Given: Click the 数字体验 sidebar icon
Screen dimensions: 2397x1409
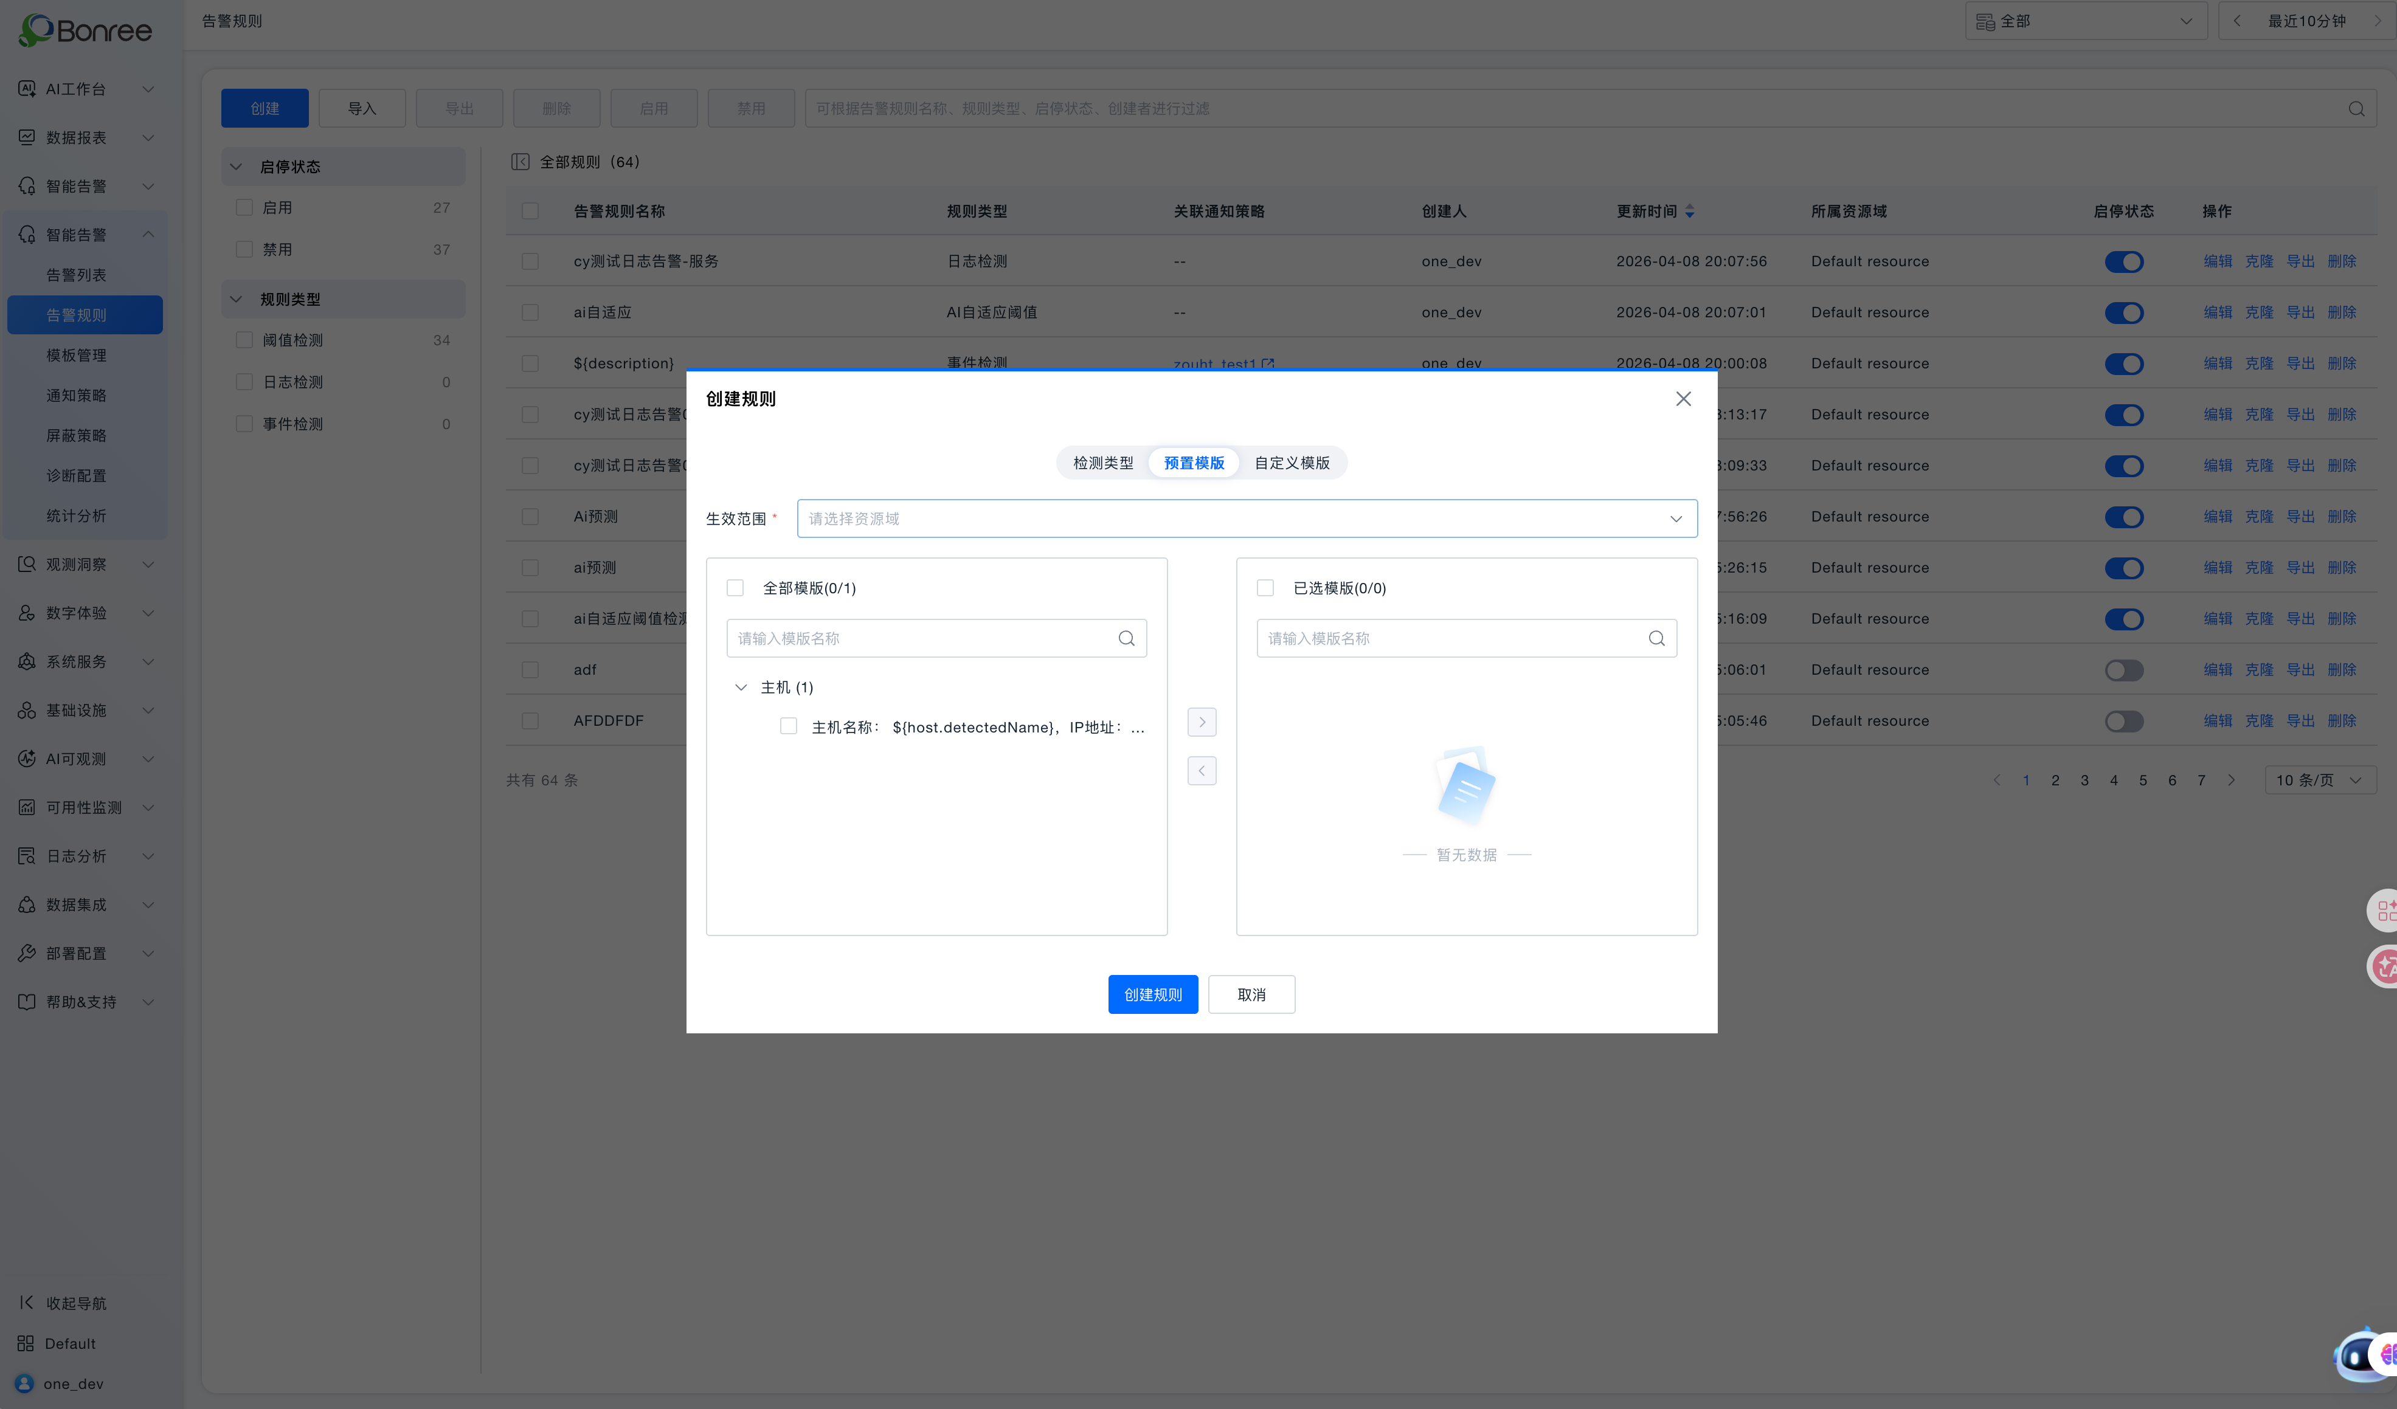Looking at the screenshot, I should pyautogui.click(x=27, y=612).
